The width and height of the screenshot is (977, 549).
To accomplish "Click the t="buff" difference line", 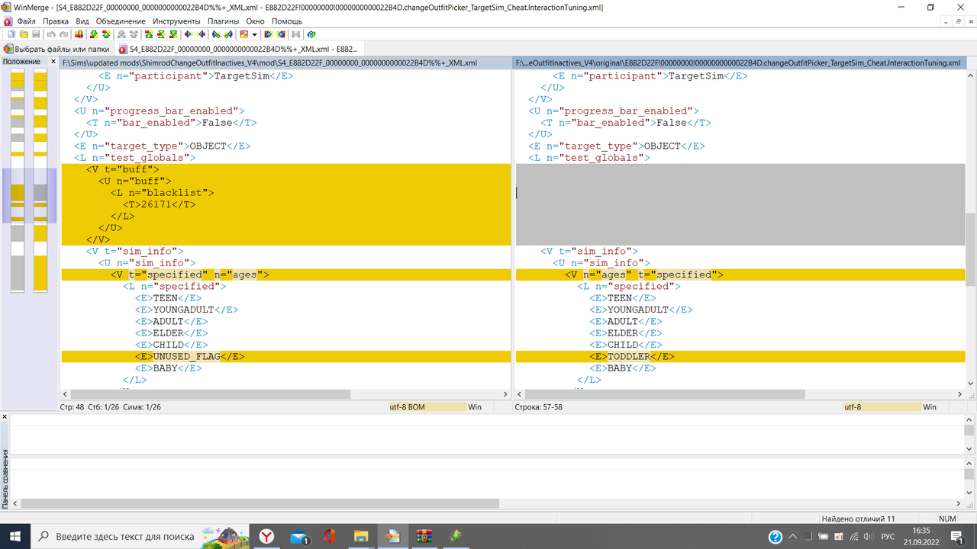I will (x=285, y=169).
